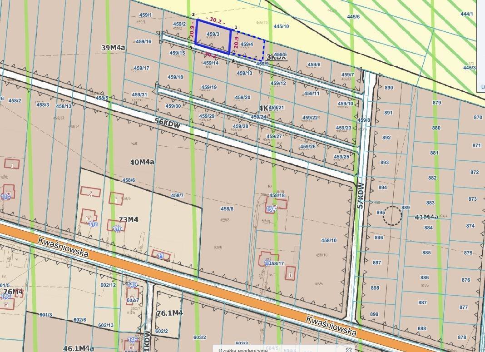This screenshot has width=485, height=352.
Task: Click parcel number 459/6
Action: pos(314,64)
